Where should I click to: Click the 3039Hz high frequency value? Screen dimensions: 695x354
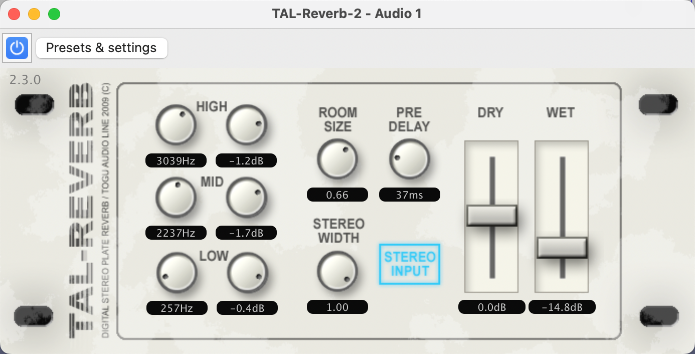pyautogui.click(x=176, y=160)
